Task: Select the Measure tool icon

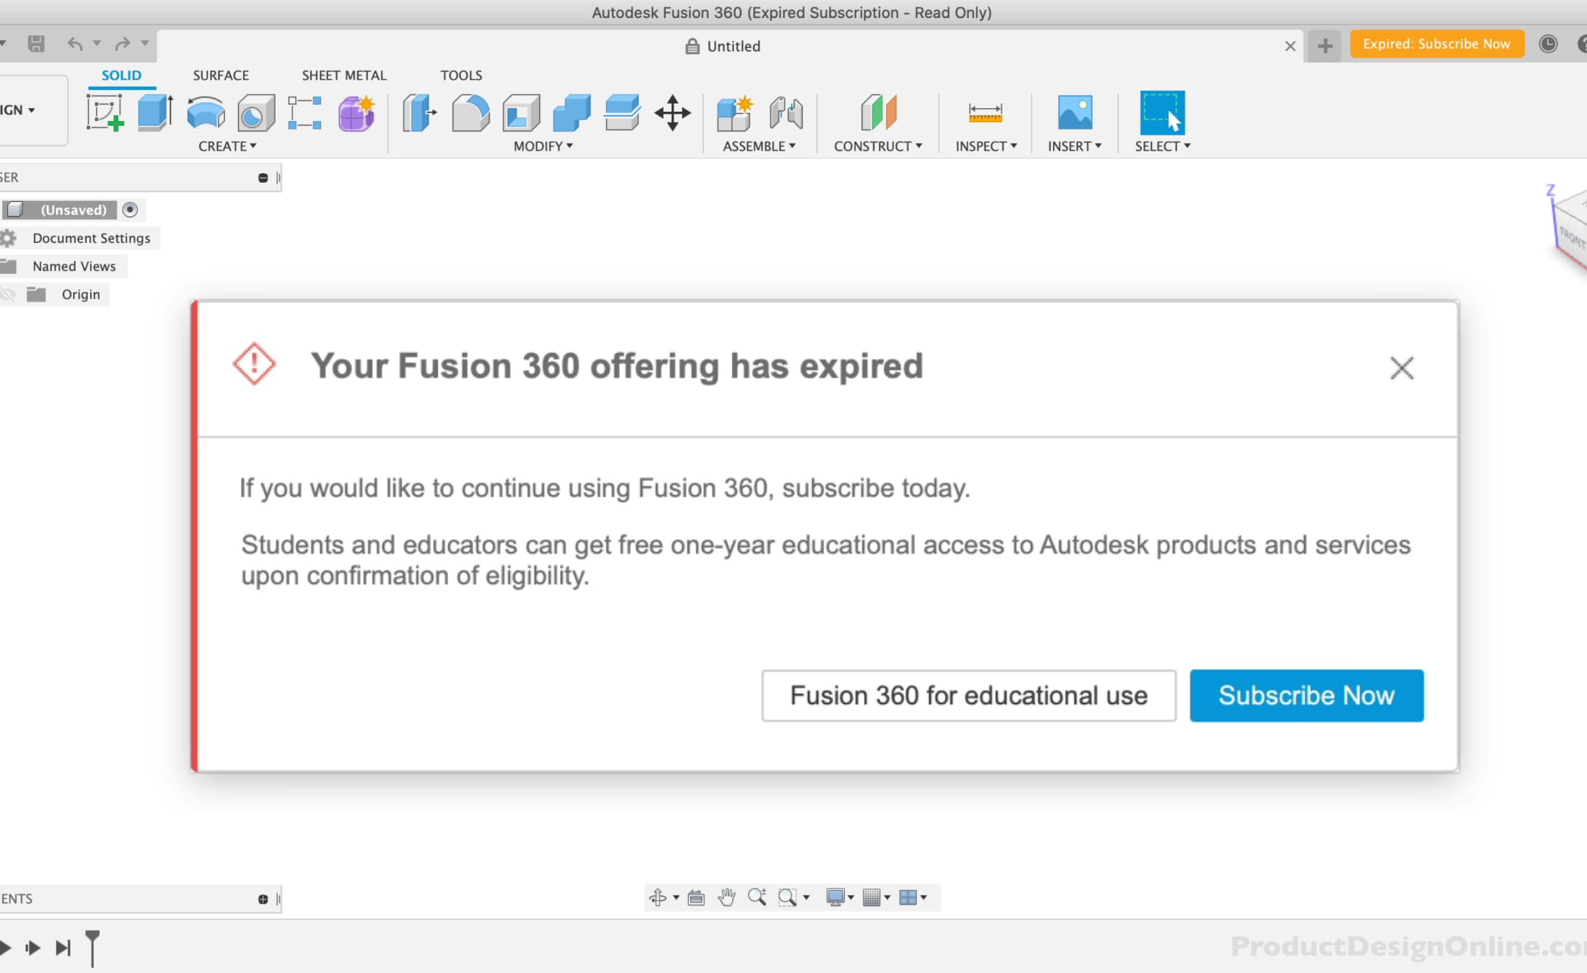Action: pyautogui.click(x=985, y=113)
